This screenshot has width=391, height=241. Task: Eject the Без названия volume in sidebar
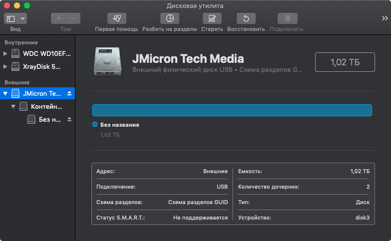point(69,119)
